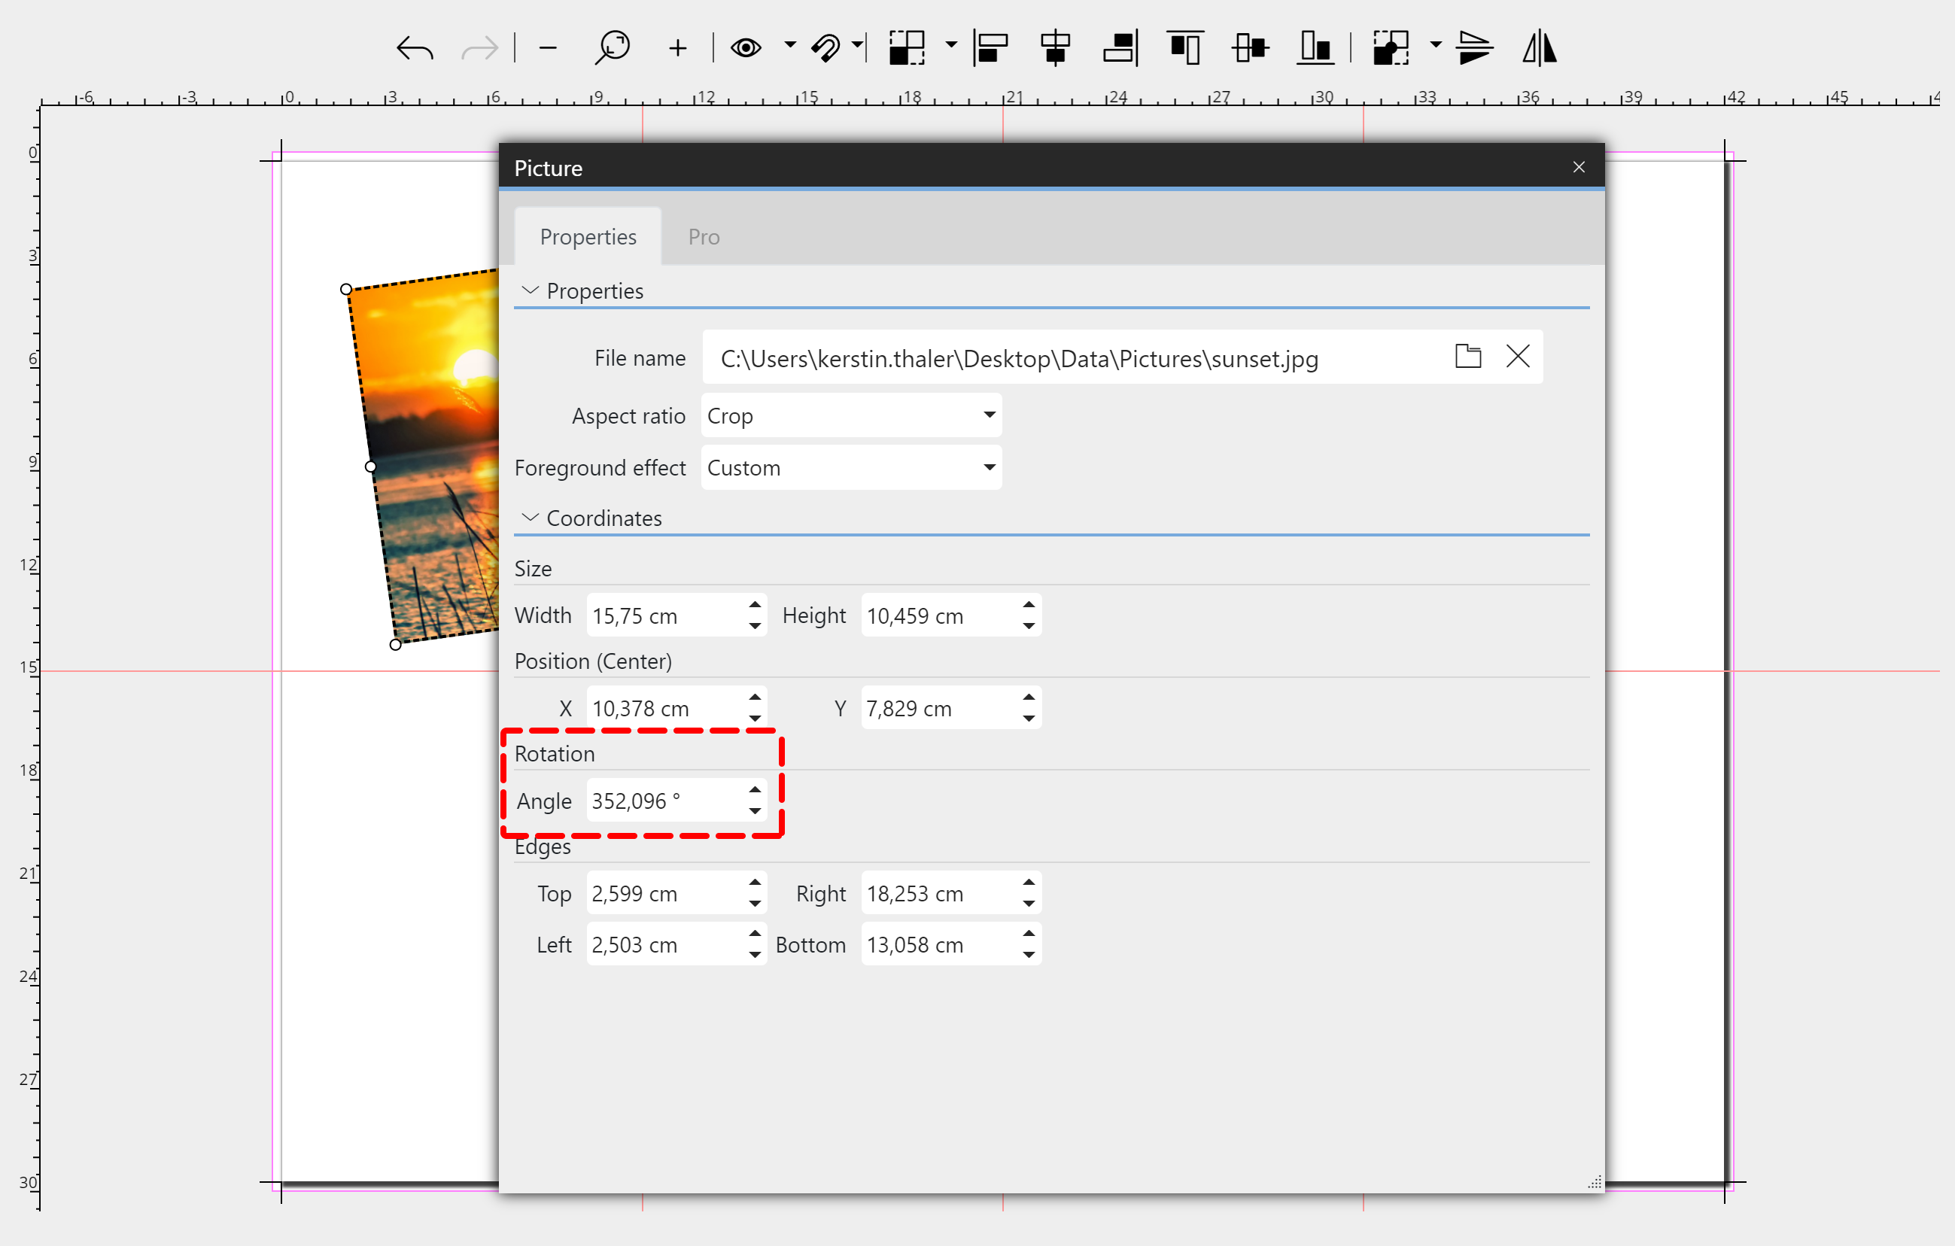Zoom out using the minus icon
This screenshot has height=1246, width=1955.
pos(548,49)
